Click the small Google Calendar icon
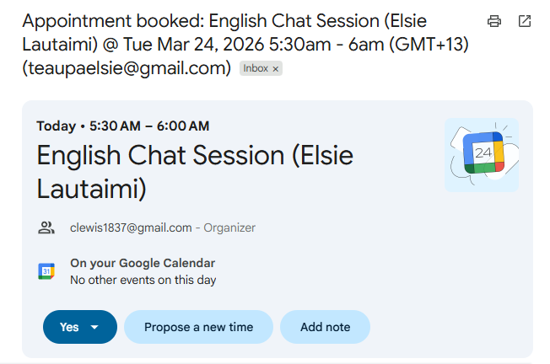This screenshot has width=550, height=364. coord(46,270)
